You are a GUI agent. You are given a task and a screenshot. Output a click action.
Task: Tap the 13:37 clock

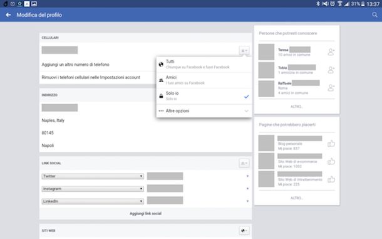pyautogui.click(x=373, y=4)
